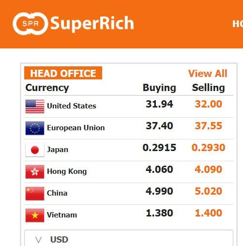Select the European Union flag icon

(35, 128)
